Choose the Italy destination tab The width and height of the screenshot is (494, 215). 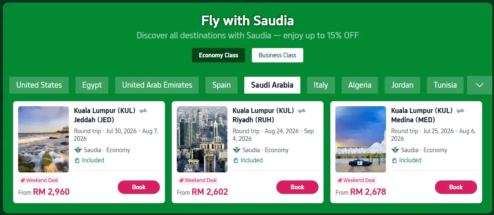click(321, 85)
